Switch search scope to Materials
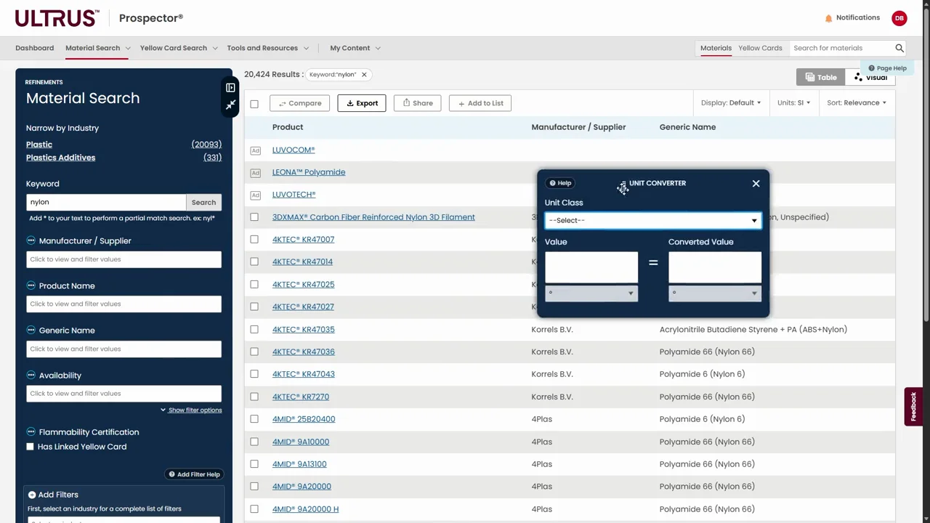 pyautogui.click(x=716, y=48)
